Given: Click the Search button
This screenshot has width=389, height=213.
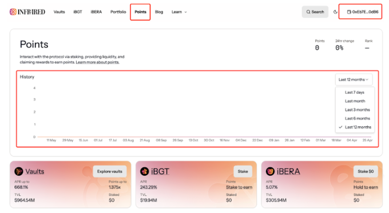Looking at the screenshot, I should 315,12.
